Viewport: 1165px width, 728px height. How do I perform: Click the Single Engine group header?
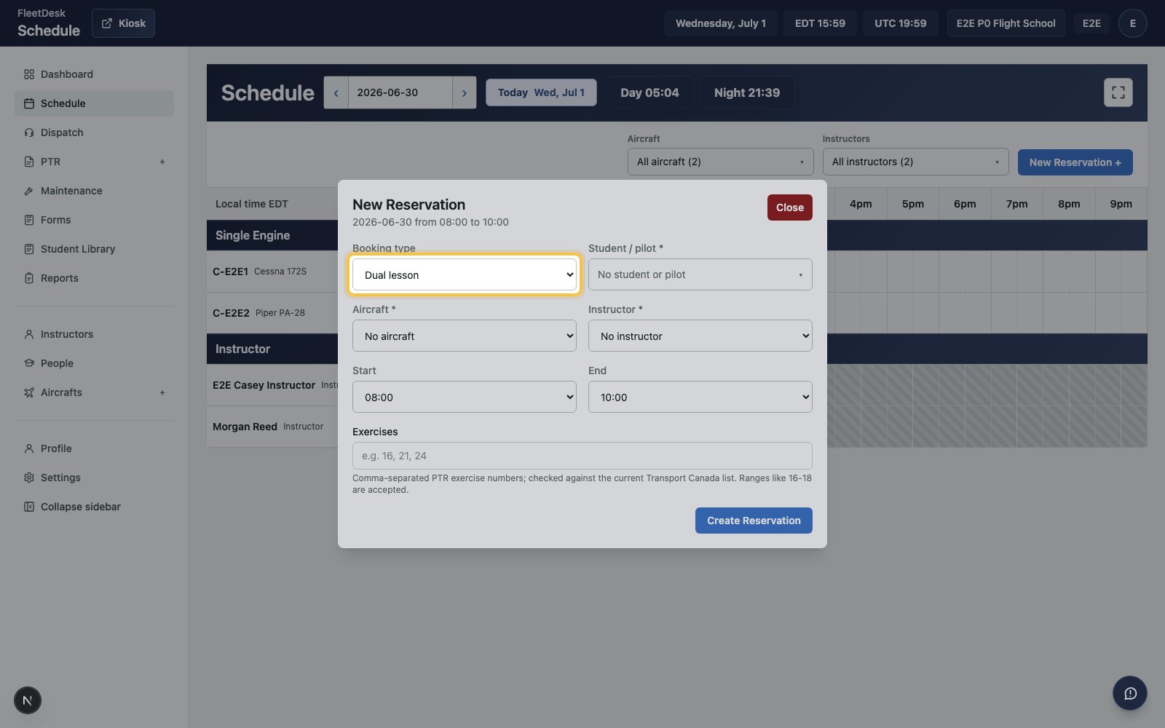[272, 235]
